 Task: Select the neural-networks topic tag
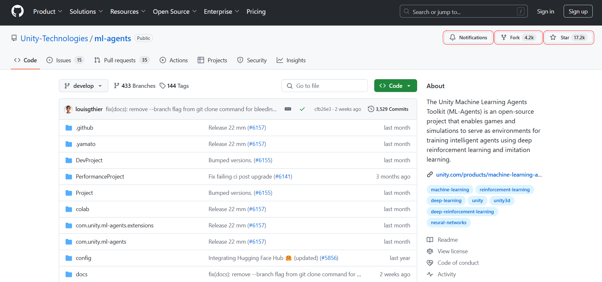pos(449,223)
